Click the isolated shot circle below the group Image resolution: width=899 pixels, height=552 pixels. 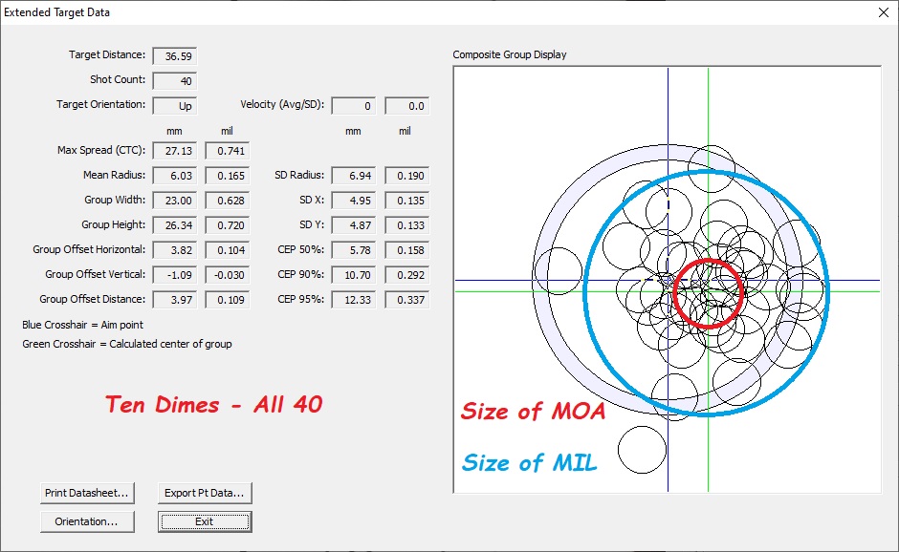642,450
